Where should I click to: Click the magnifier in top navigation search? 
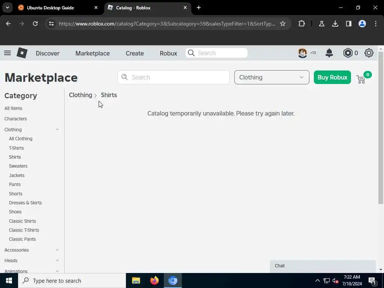pos(191,53)
